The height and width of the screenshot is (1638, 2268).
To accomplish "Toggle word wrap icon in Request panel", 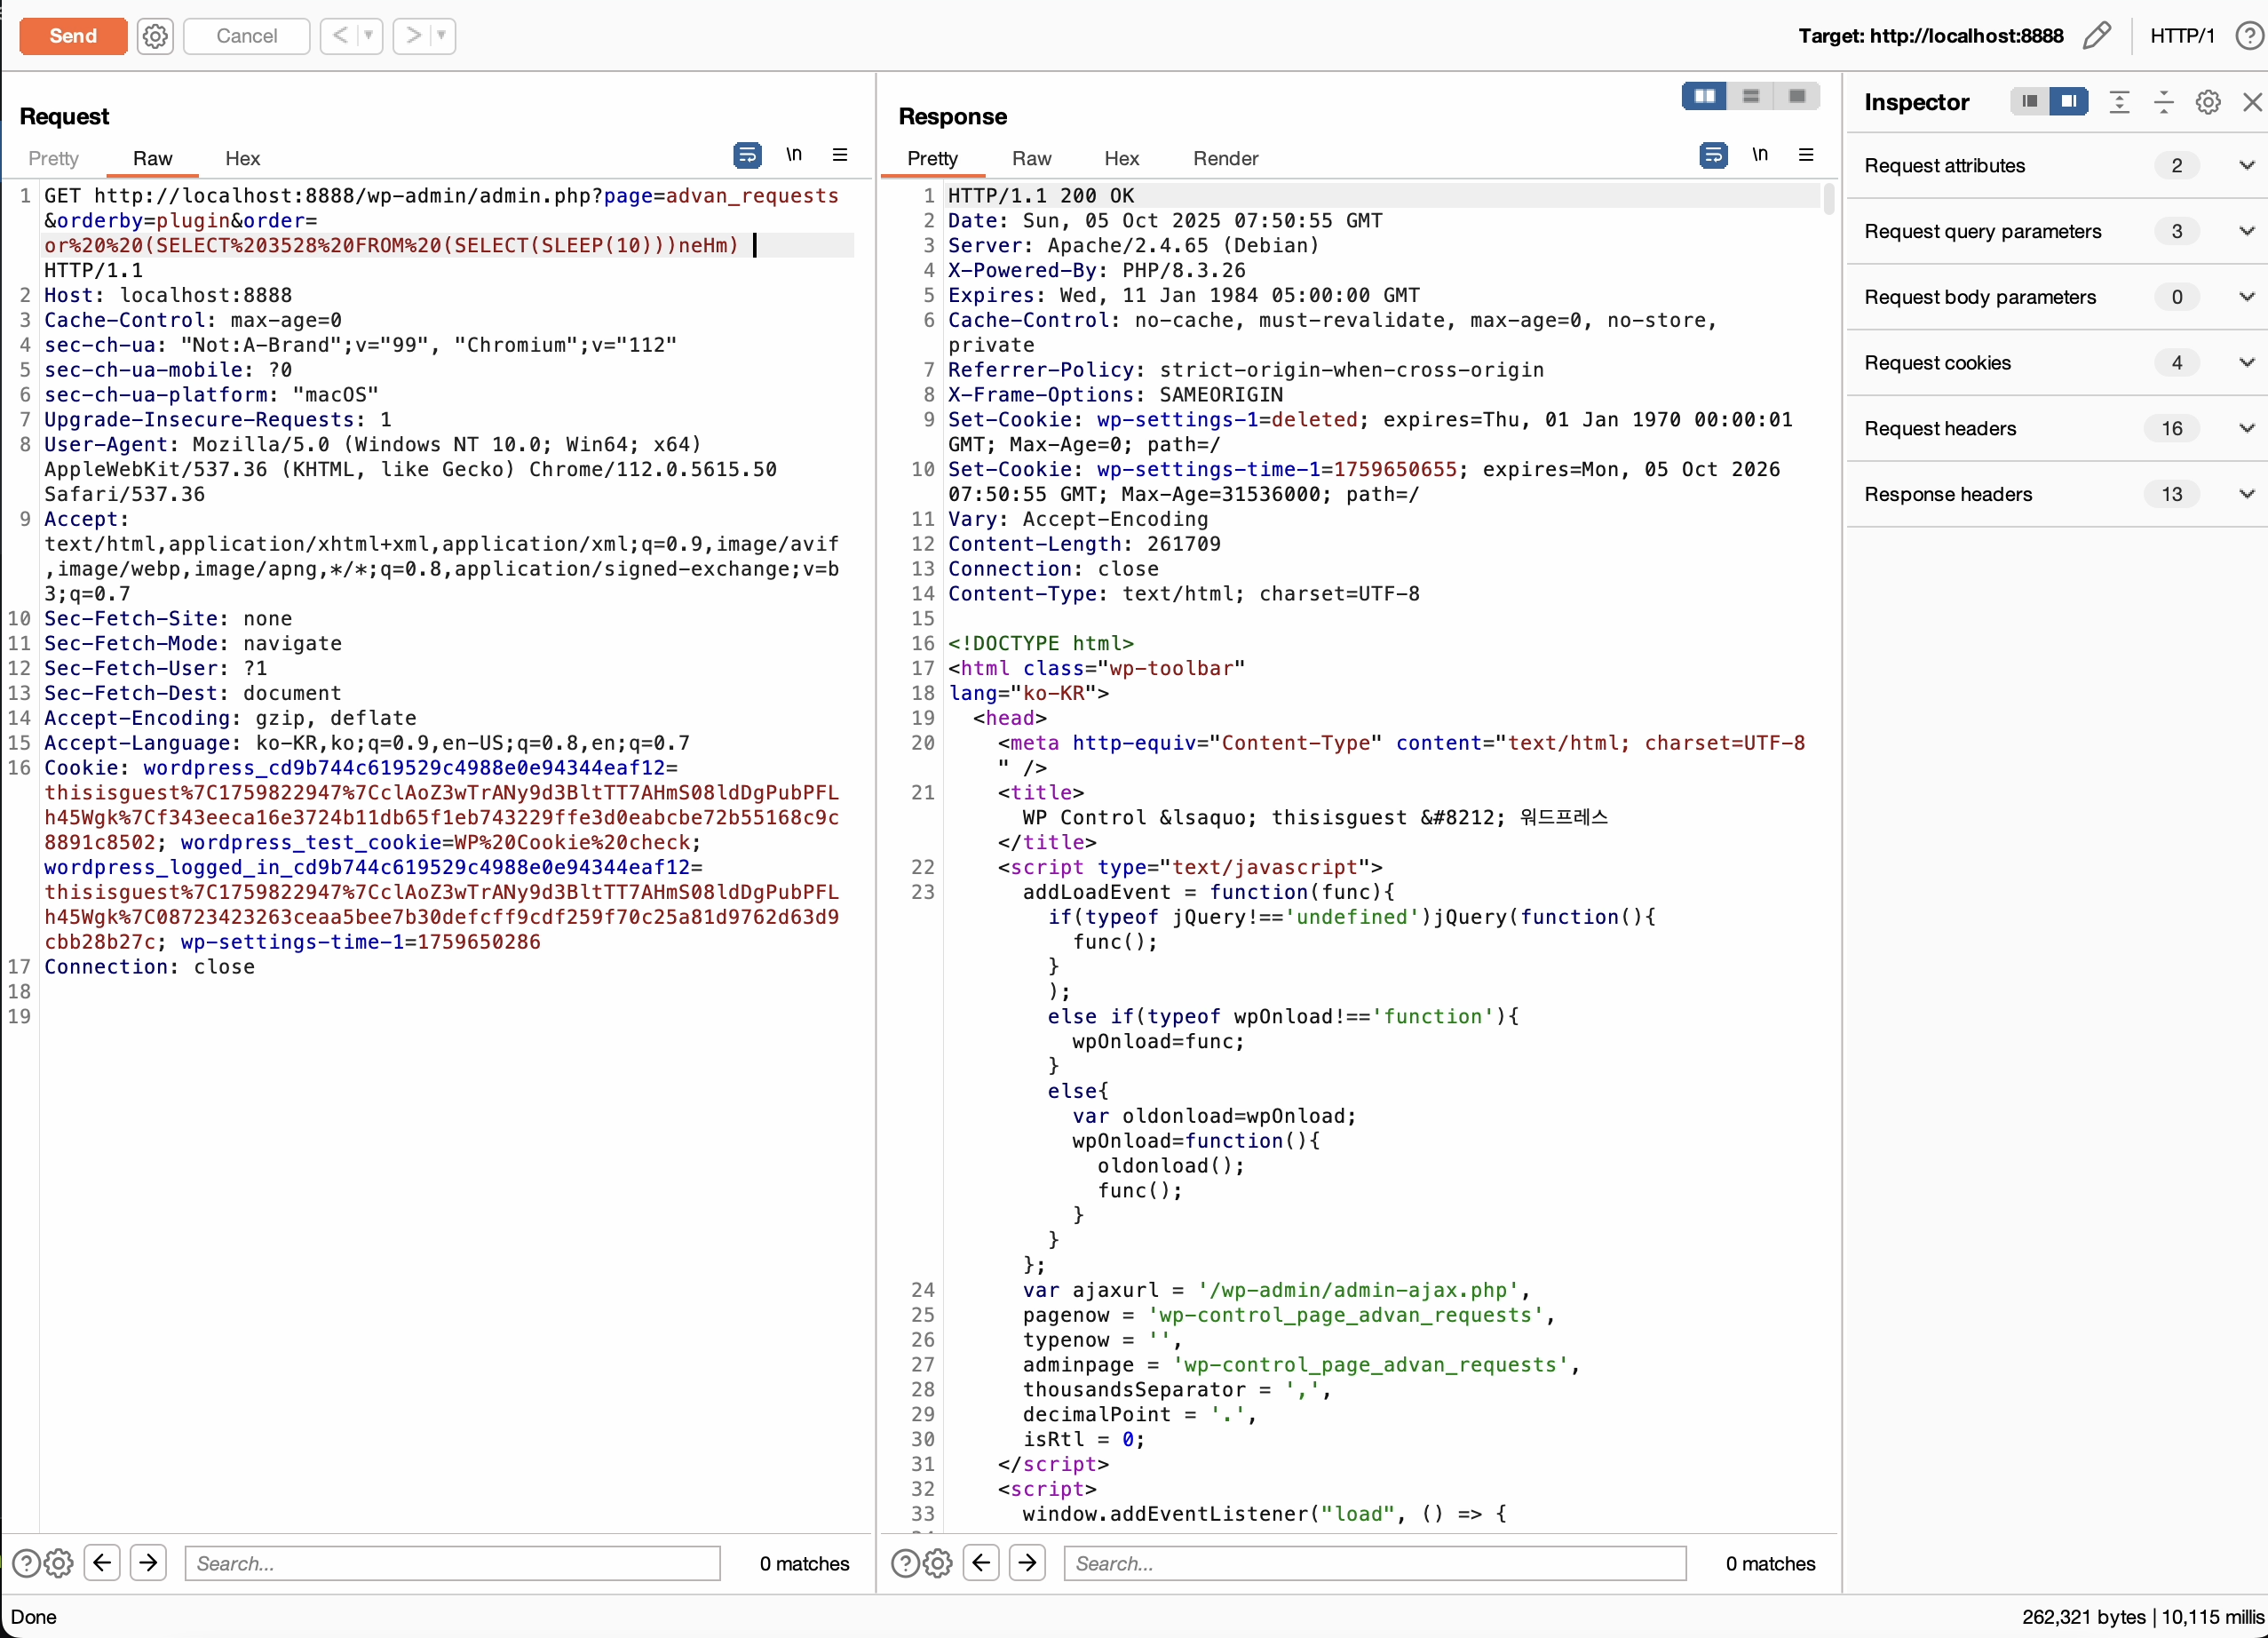I will pyautogui.click(x=747, y=155).
